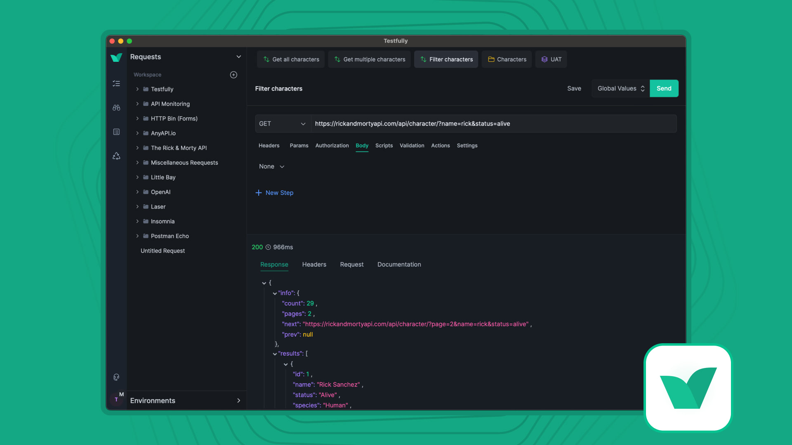The image size is (792, 445).
Task: Click the Testfully logo icon in sidebar
Action: click(x=115, y=58)
